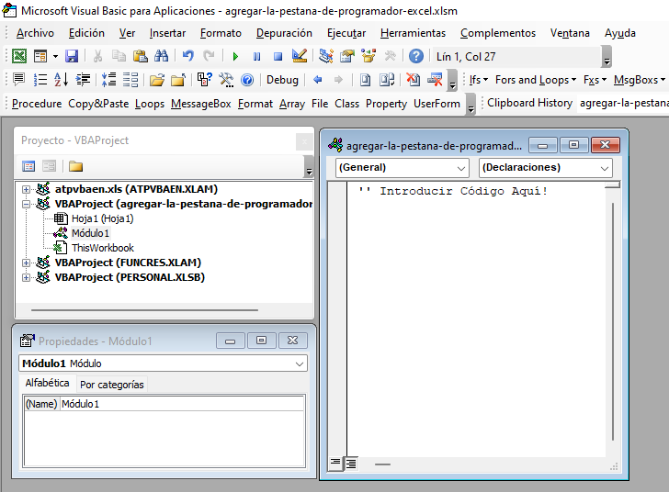This screenshot has height=492, width=669.
Task: Click the Procedure toolbar button
Action: click(37, 104)
